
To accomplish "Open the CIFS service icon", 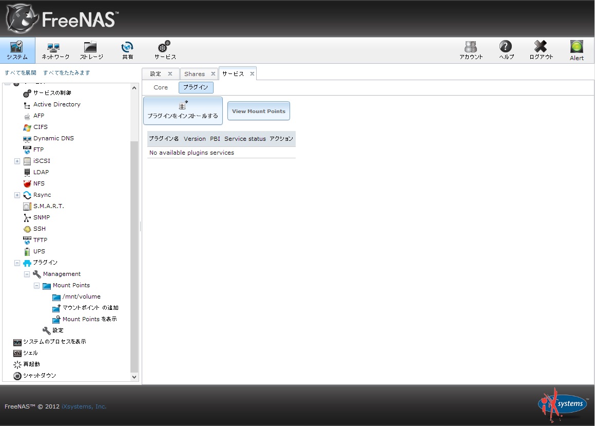I will click(27, 127).
